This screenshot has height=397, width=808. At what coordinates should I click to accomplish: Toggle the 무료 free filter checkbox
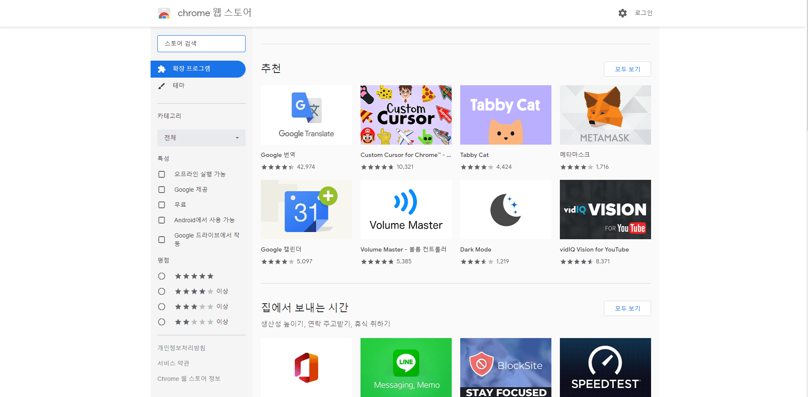point(162,205)
